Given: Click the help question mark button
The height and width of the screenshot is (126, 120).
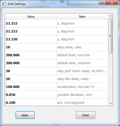Looking at the screenshot, I should 102,3.
